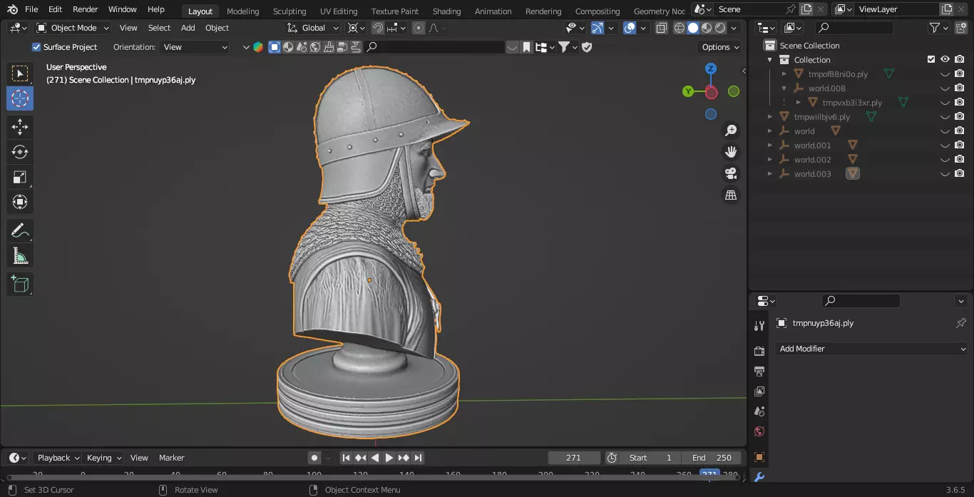Open the Render properties tab

(759, 352)
